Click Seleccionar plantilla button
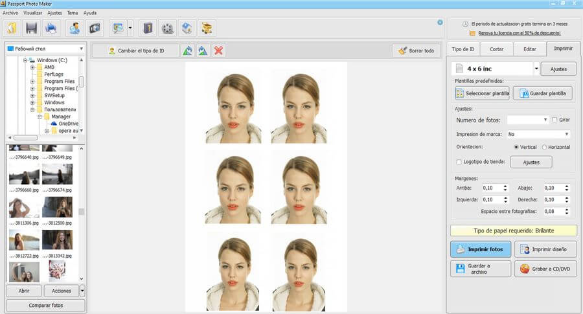Image resolution: width=583 pixels, height=314 pixels. tap(482, 93)
